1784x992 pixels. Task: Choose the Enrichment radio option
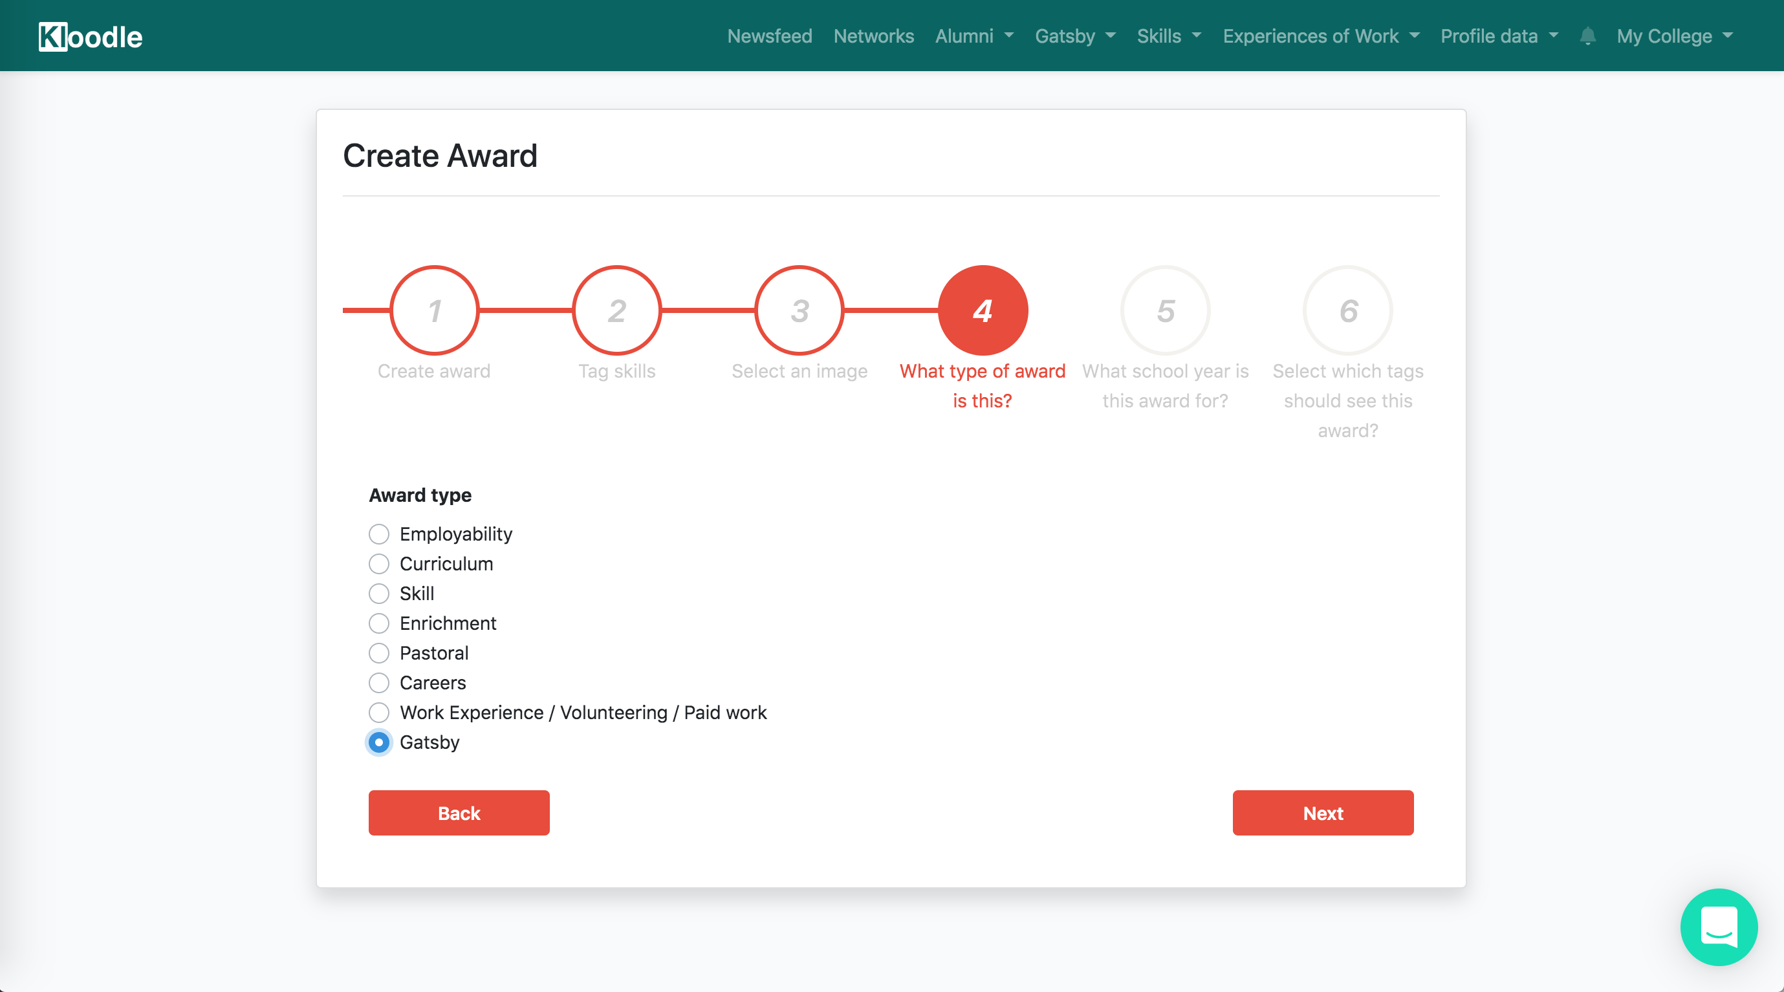pos(379,623)
